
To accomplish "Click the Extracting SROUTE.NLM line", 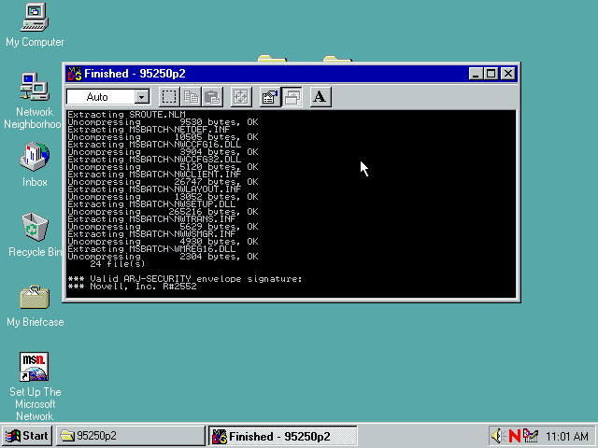I will (x=126, y=114).
